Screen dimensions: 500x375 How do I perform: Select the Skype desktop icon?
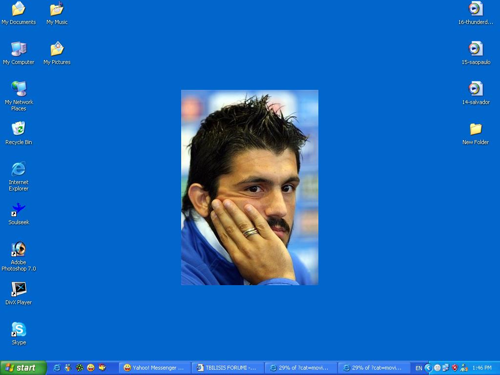19,330
